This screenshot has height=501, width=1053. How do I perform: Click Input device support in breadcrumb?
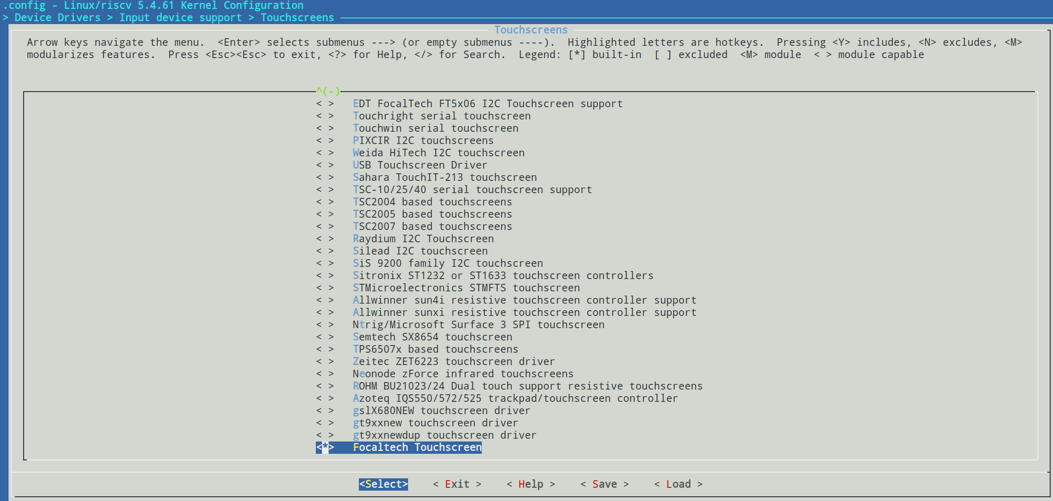coord(180,18)
